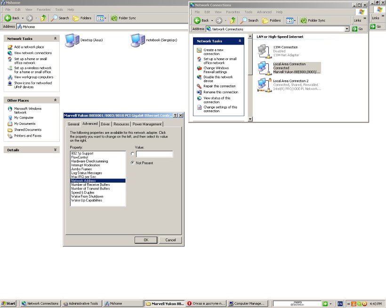Expand the Details panel in Mshome
The height and width of the screenshot is (308, 386).
[x=56, y=150]
